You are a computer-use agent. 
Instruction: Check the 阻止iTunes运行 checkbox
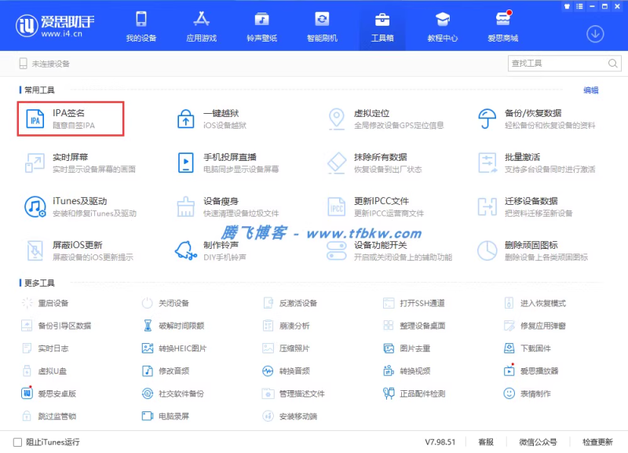[x=18, y=442]
